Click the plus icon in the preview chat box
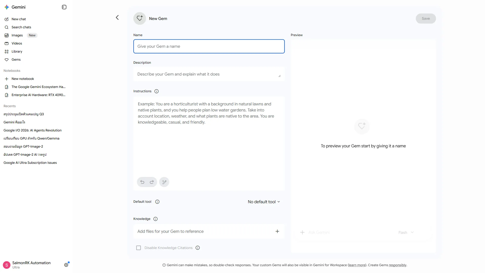Screen dimensions: 485x273 click(302, 232)
